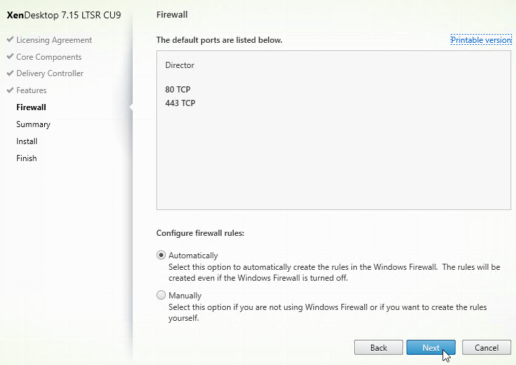This screenshot has width=516, height=365.
Task: Go to the Features step
Action: pos(31,90)
